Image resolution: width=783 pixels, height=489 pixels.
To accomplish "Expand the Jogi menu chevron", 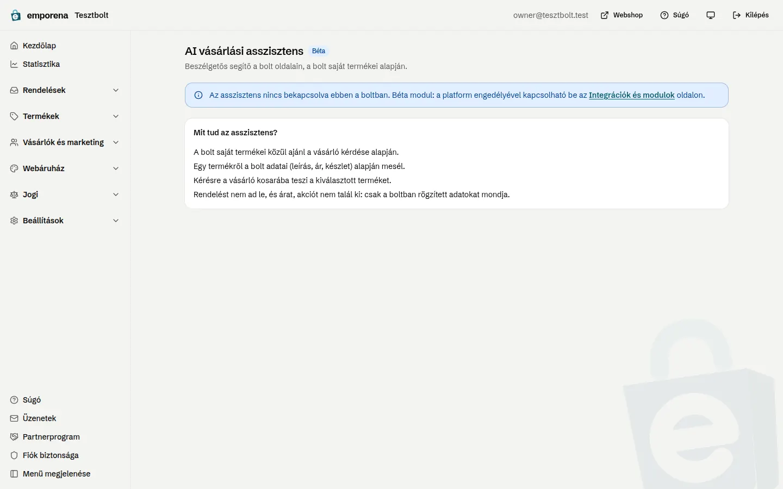I will (x=116, y=195).
